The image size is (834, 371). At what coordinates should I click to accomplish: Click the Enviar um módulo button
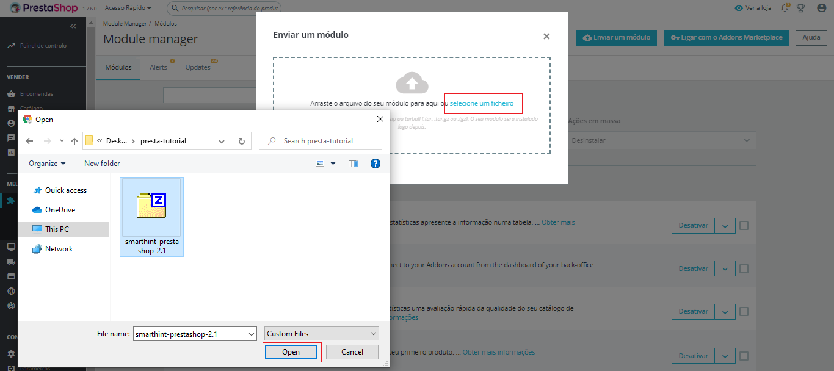(x=617, y=37)
